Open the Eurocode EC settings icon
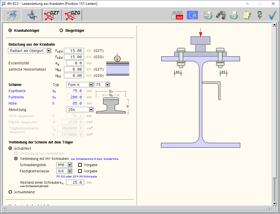Screen dimensions: 280x214 (x=192, y=15)
